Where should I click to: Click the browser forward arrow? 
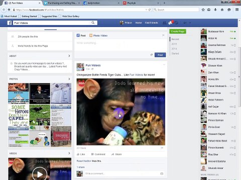[x=9, y=10]
